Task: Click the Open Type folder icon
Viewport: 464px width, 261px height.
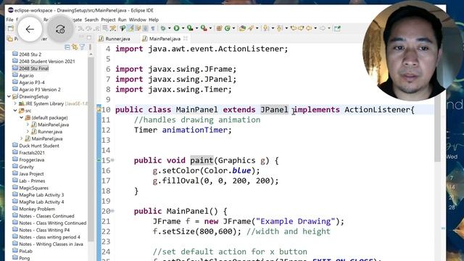Action: 242,28
